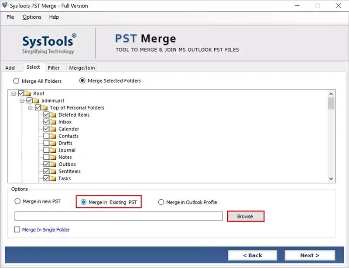The width and height of the screenshot is (349, 268).
Task: Click the scroll down arrow of folder tree
Action: (x=331, y=179)
